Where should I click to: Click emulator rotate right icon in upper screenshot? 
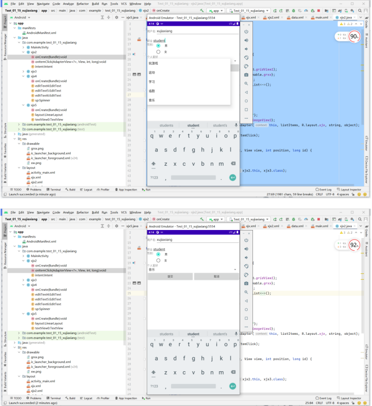tap(246, 66)
